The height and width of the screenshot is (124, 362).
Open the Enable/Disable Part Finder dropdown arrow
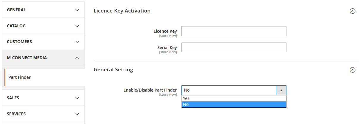(281, 90)
